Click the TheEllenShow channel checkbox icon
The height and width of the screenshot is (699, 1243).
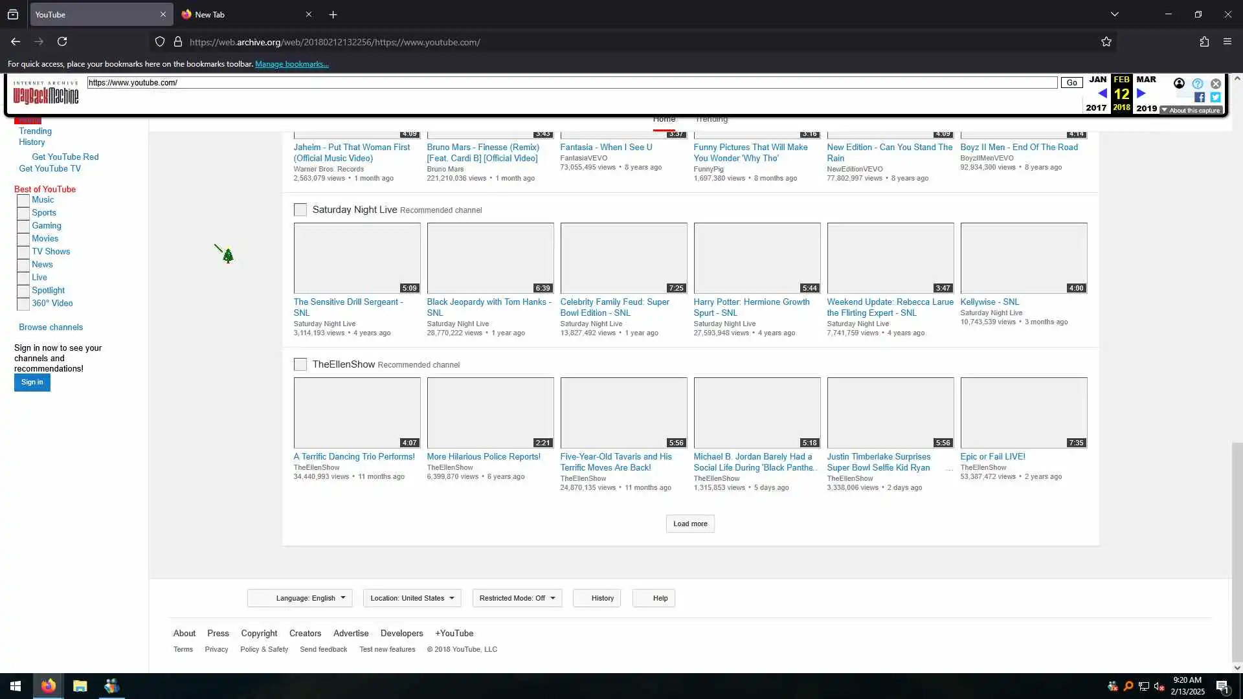(300, 364)
